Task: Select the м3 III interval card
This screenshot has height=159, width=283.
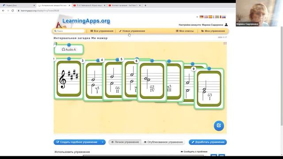Action: (x=175, y=81)
